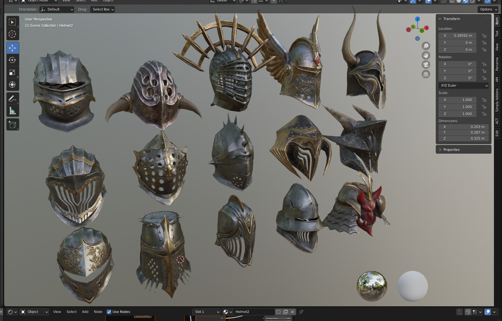The height and width of the screenshot is (321, 502).
Task: Select the Move tool in the toolbar
Action: pyautogui.click(x=13, y=48)
